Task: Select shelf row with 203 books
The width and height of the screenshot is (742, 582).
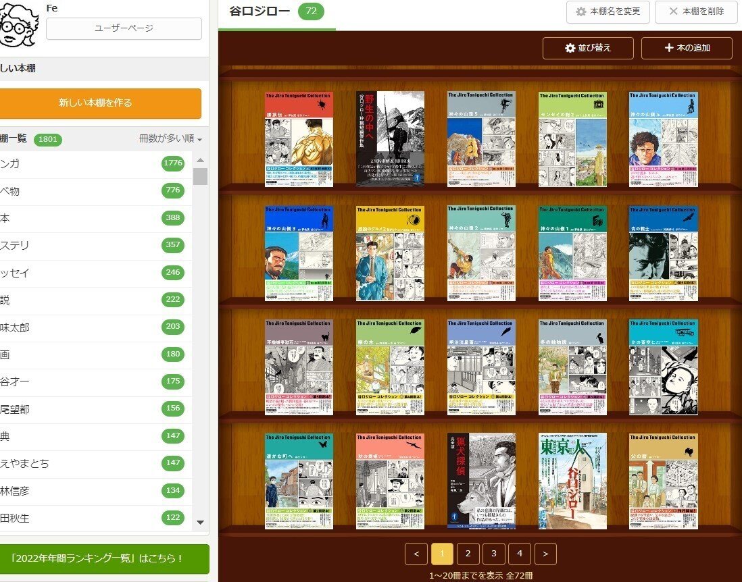Action: [x=96, y=327]
